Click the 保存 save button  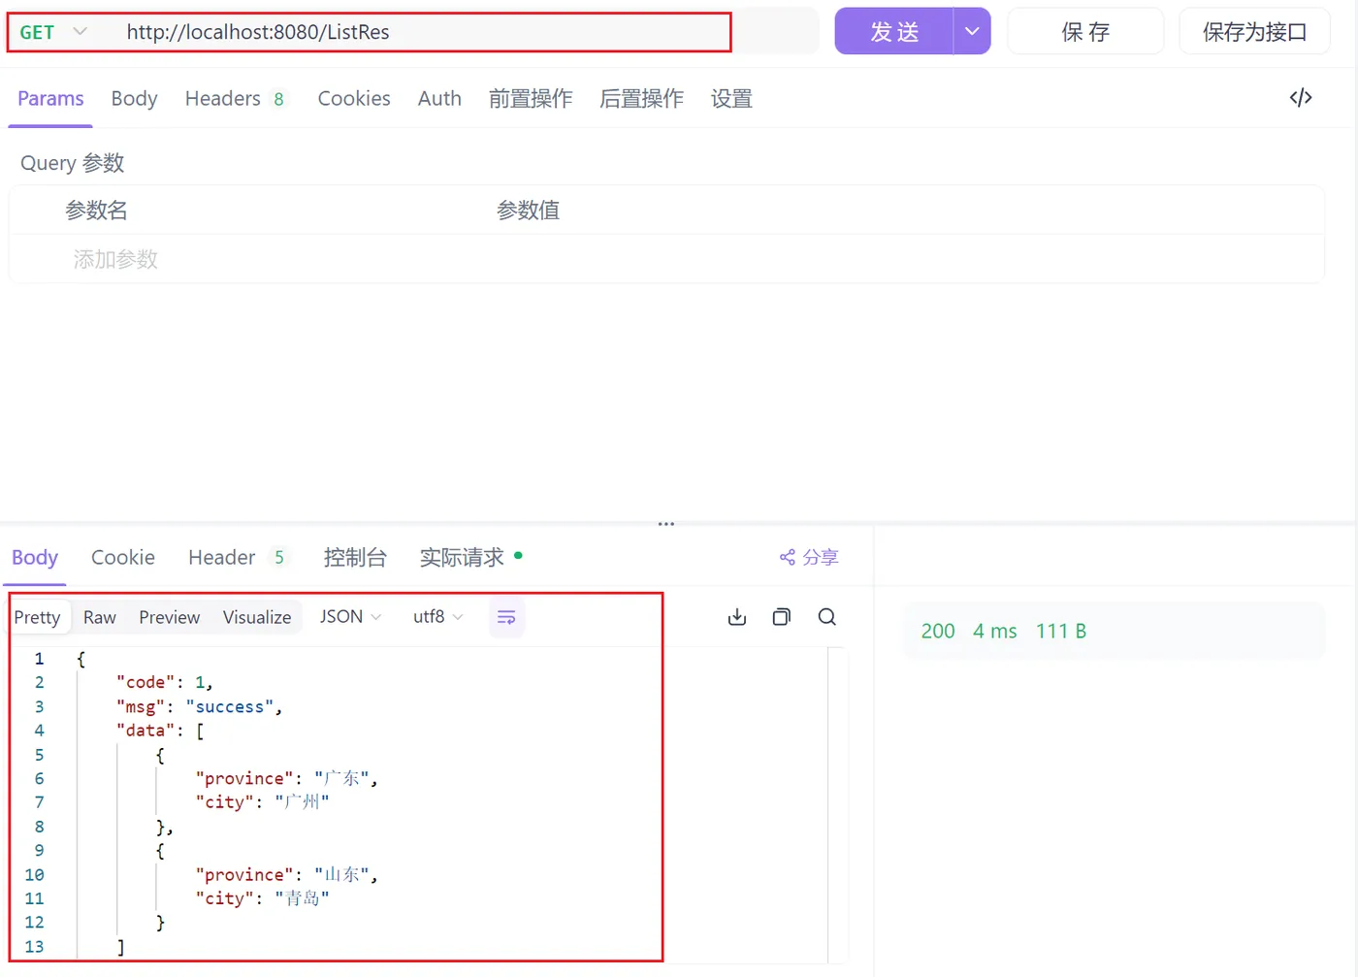point(1085,32)
